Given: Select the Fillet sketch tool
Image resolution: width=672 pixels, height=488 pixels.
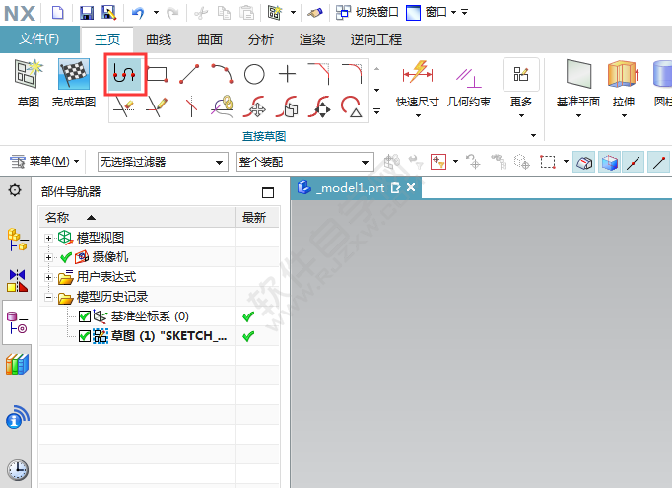Looking at the screenshot, I should point(353,74).
